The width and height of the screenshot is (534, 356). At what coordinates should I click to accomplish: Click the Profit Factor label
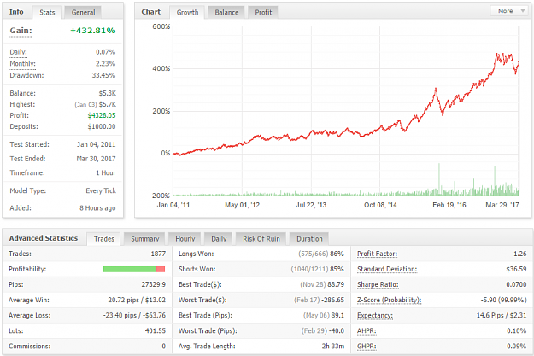pyautogui.click(x=377, y=254)
